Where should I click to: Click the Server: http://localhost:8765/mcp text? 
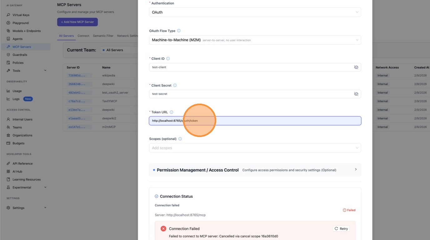pos(180,215)
